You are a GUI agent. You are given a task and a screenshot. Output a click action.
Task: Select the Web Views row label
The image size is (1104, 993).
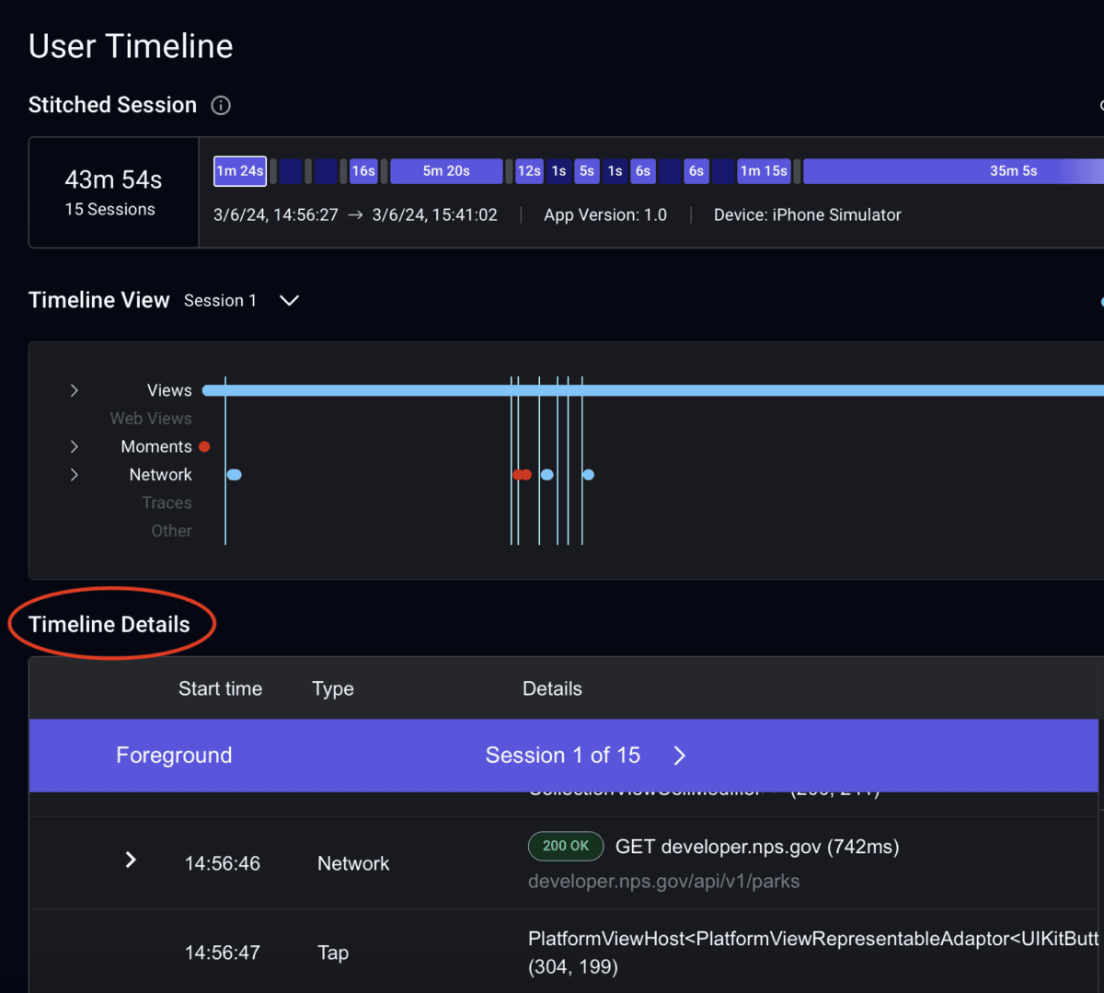tap(151, 418)
